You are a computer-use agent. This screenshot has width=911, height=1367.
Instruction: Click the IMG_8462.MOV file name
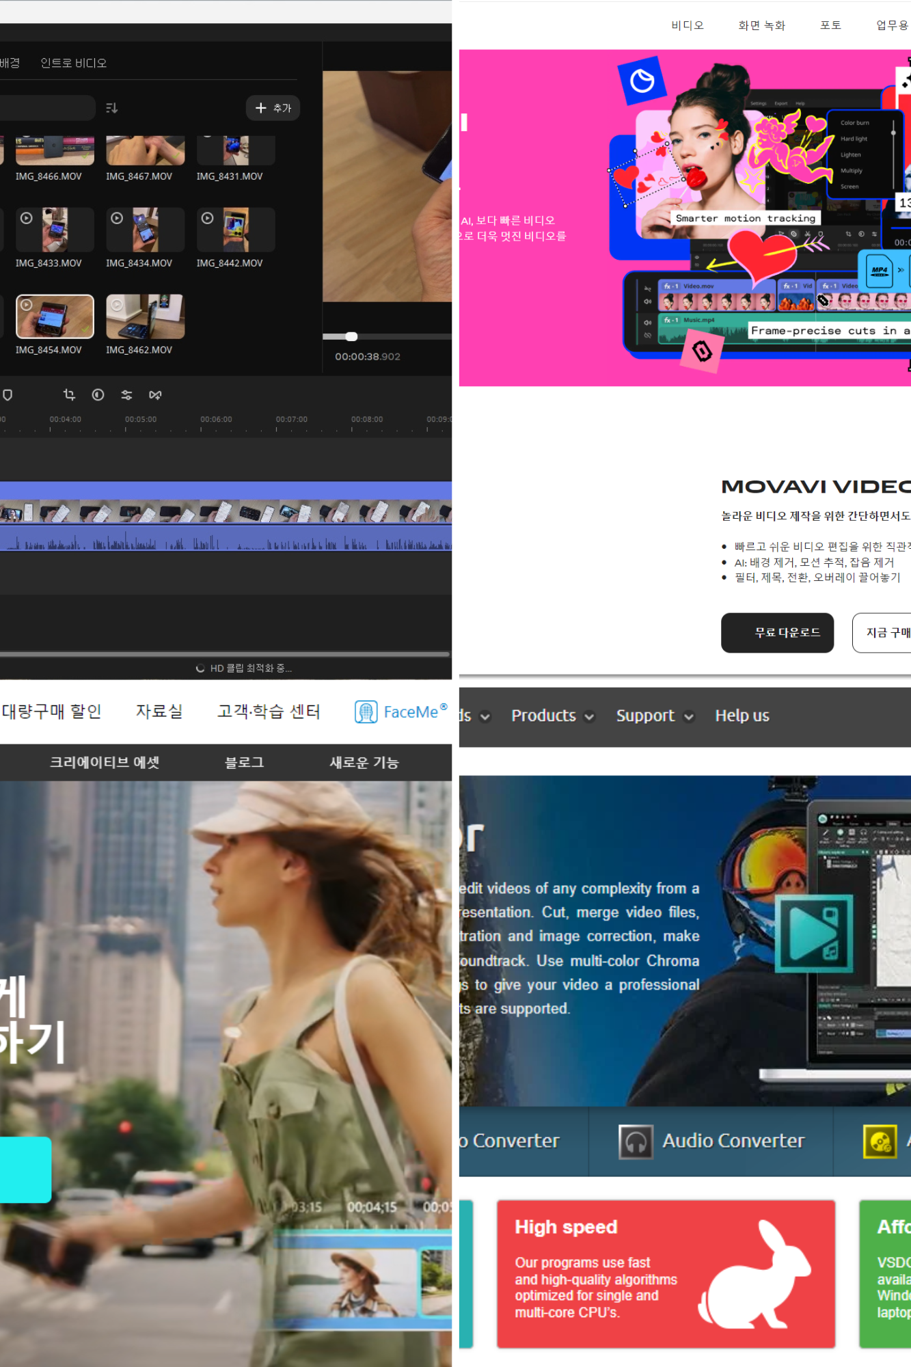click(139, 350)
